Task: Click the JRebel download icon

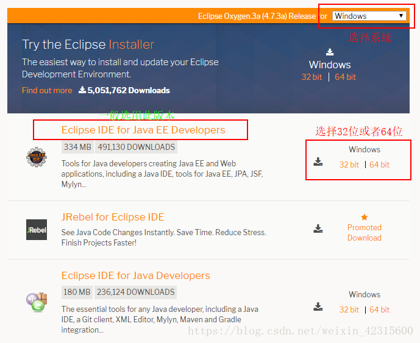Action: (x=318, y=228)
